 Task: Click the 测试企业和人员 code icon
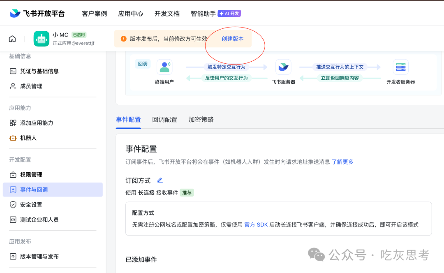tap(13, 220)
